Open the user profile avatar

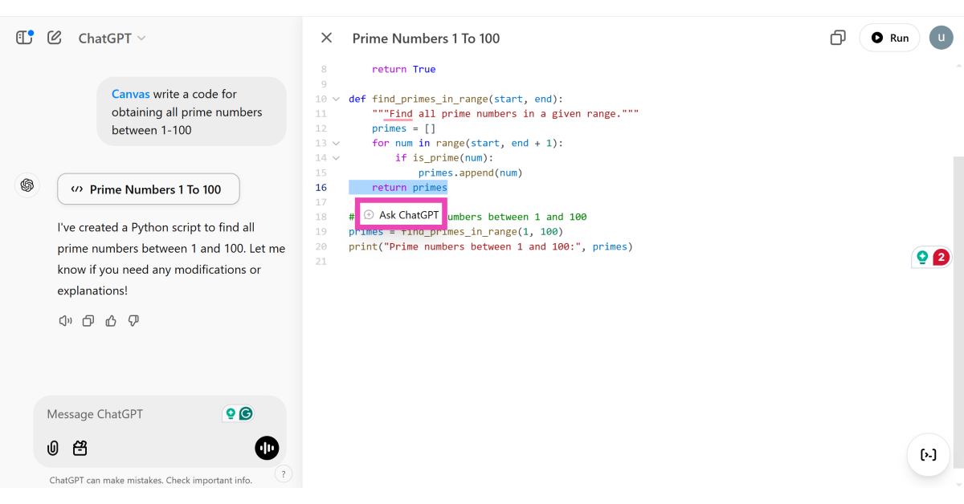point(941,38)
